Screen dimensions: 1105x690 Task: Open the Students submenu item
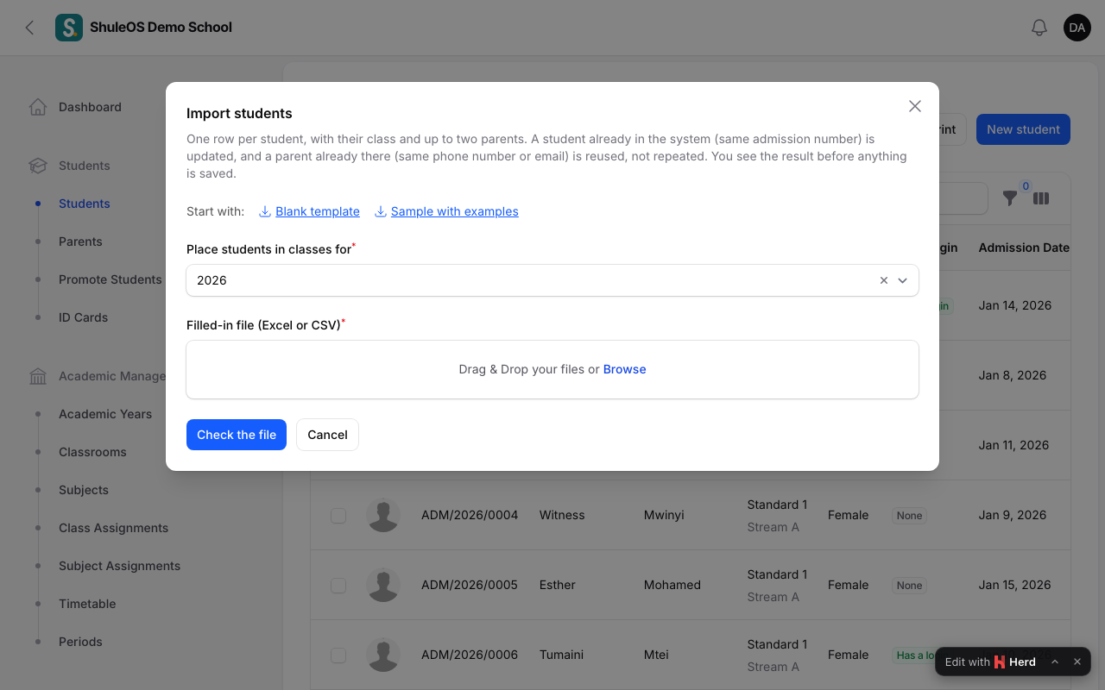85,204
